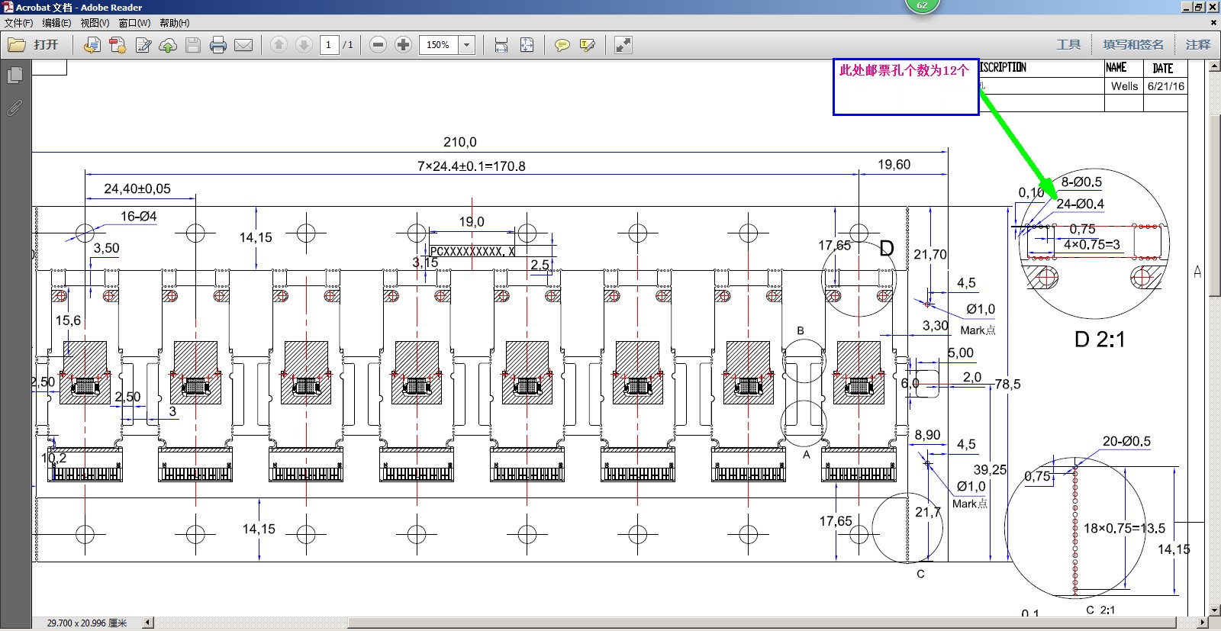Click the 24,40±0,05 dimension label
Image resolution: width=1221 pixels, height=631 pixels.
pyautogui.click(x=137, y=188)
